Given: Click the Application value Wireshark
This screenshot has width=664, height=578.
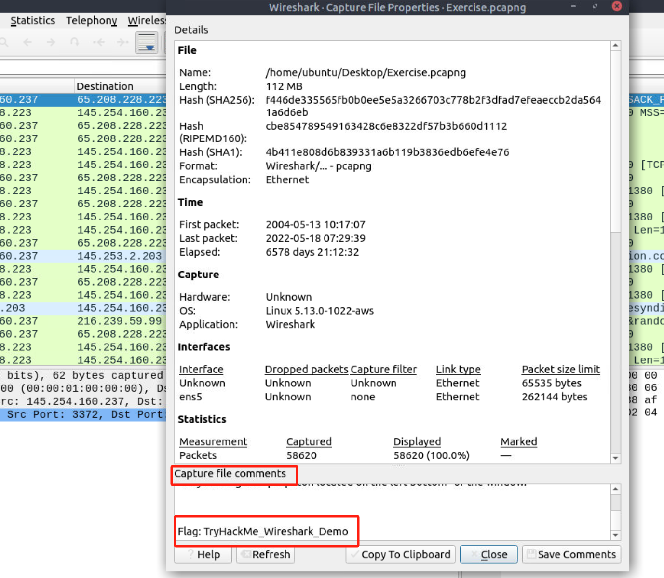Looking at the screenshot, I should point(290,324).
